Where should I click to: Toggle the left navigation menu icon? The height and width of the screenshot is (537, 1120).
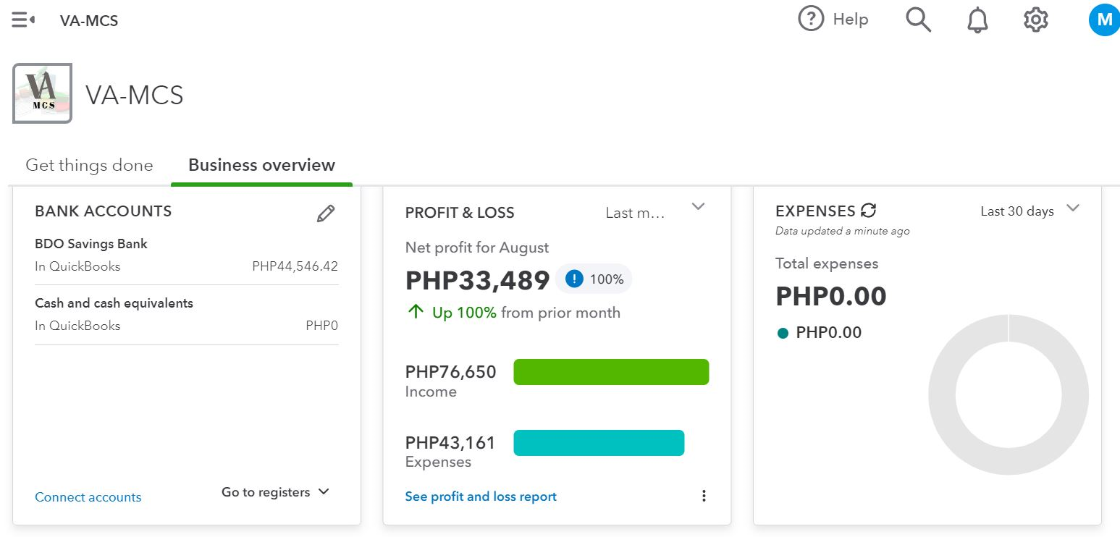click(23, 20)
